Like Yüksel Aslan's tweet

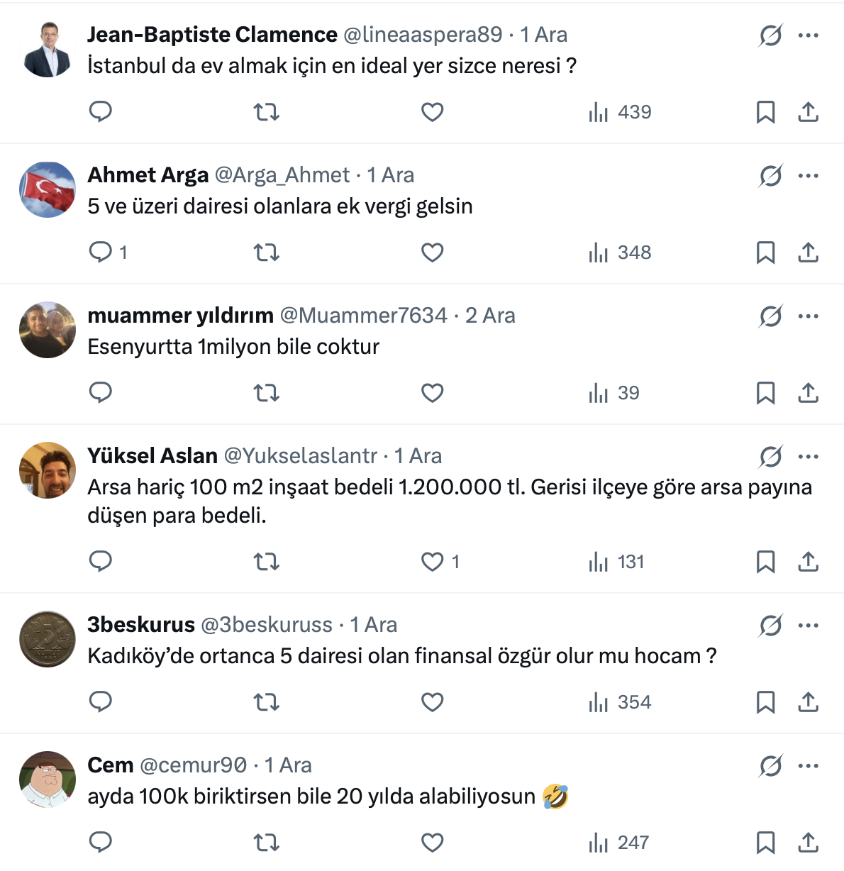coord(432,562)
